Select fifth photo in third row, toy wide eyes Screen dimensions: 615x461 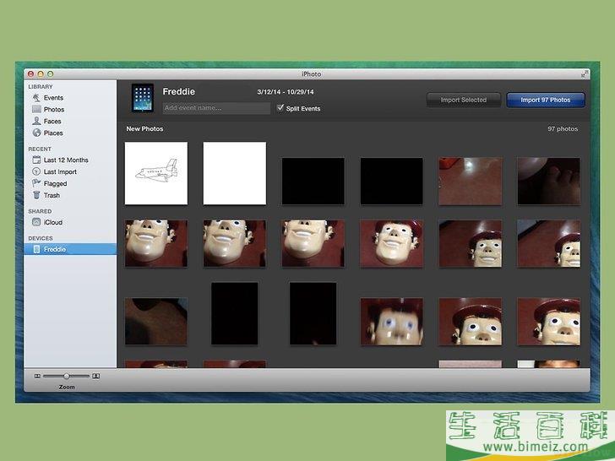471,322
